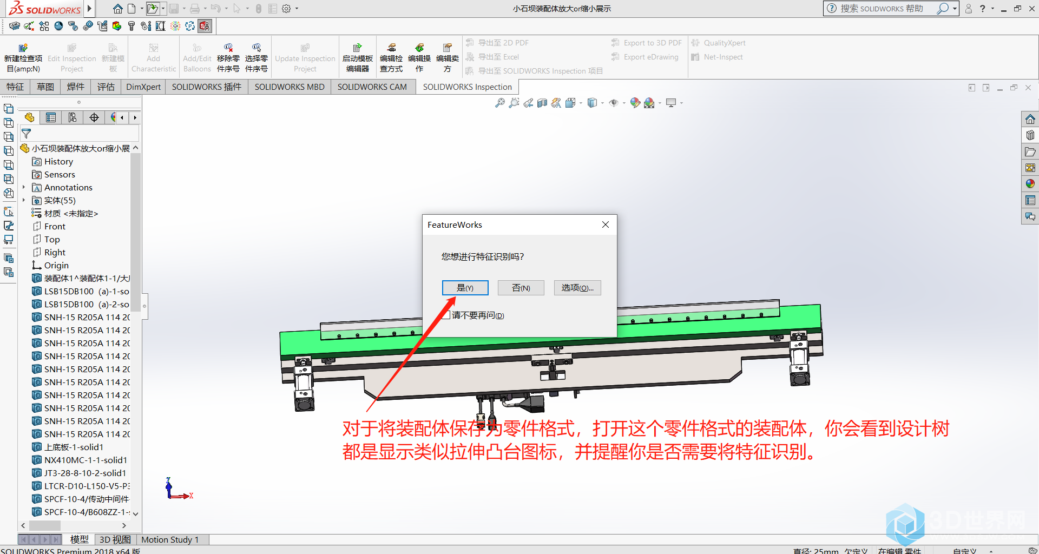This screenshot has height=554, width=1039.
Task: Click the Home icon in title toolbar
Action: (117, 9)
